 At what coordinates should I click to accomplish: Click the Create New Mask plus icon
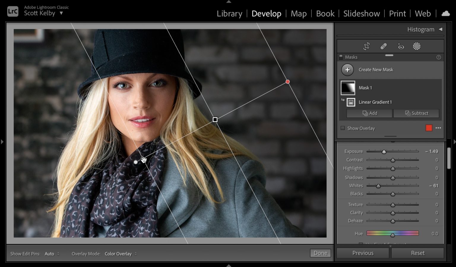[x=347, y=69]
